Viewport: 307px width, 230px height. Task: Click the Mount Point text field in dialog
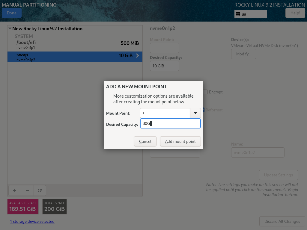click(165, 113)
